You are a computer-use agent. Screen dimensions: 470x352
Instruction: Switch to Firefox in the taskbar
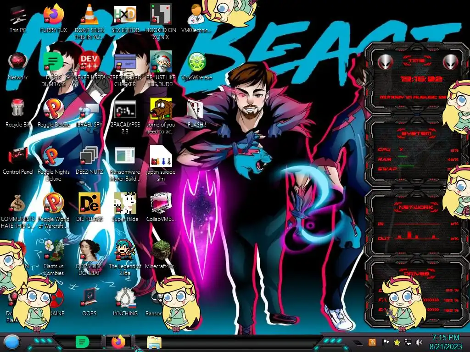coord(118,342)
